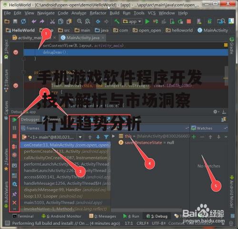Toggle the Gradle tool window on right
238x229 pixels.
click(231, 45)
